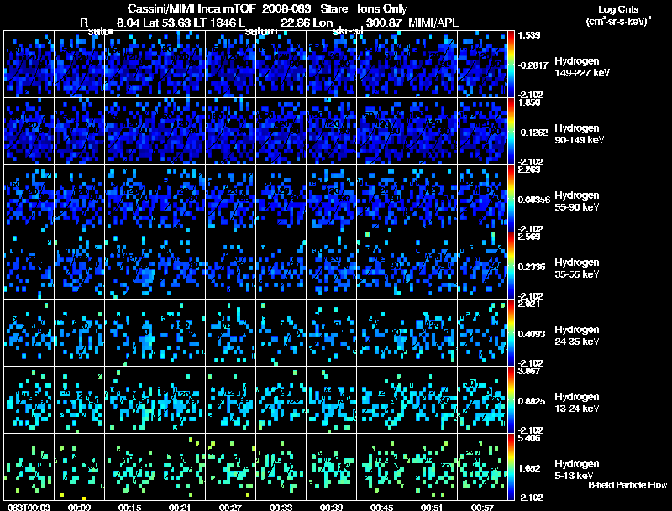
Task: Click the '0.2336' color scale midpoint
Action: pyautogui.click(x=532, y=267)
